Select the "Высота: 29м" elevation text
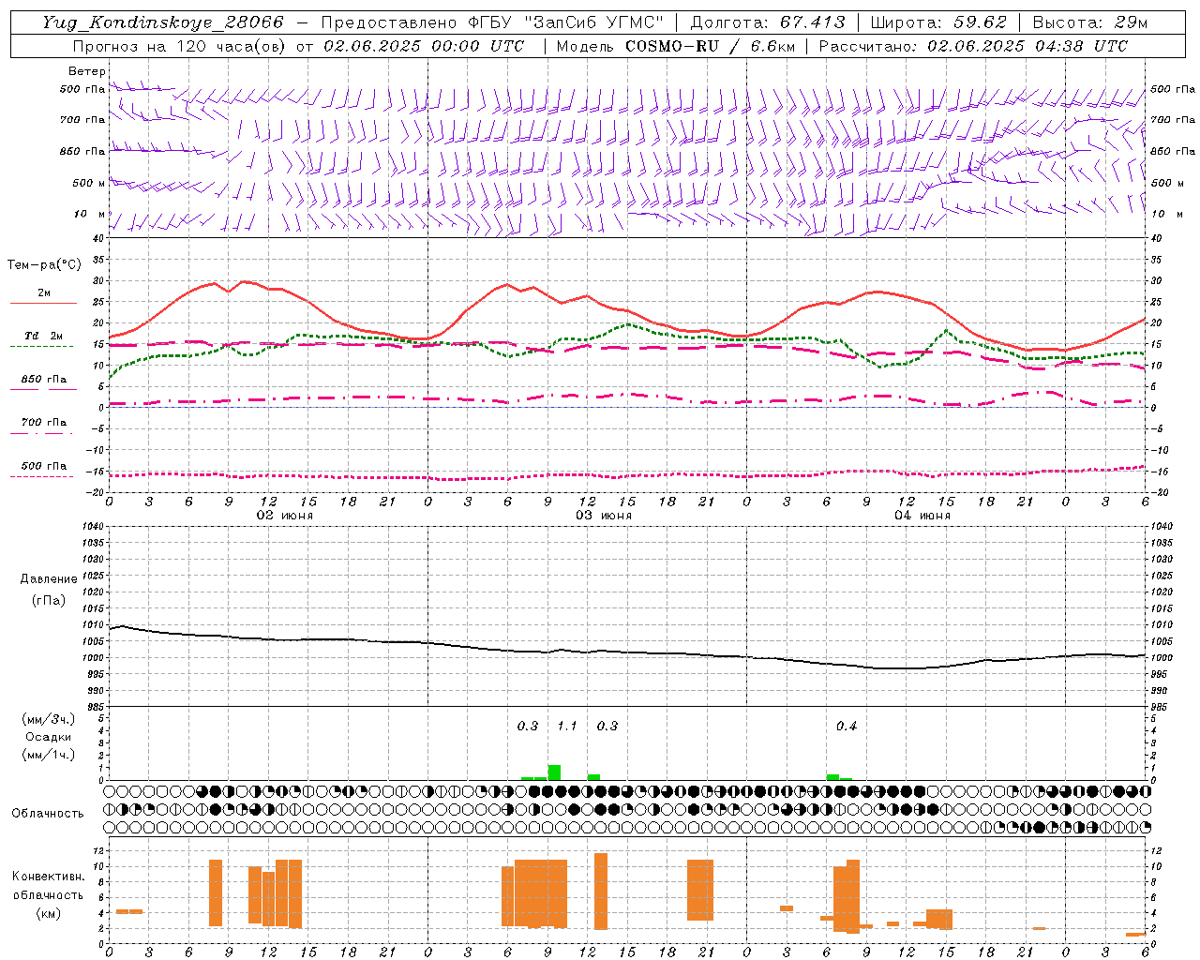This screenshot has height=960, width=1200. 1089,22
